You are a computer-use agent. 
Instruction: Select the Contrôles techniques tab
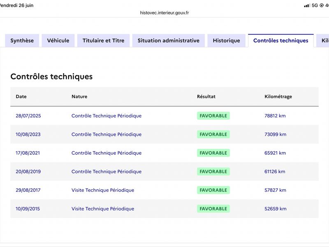[281, 40]
